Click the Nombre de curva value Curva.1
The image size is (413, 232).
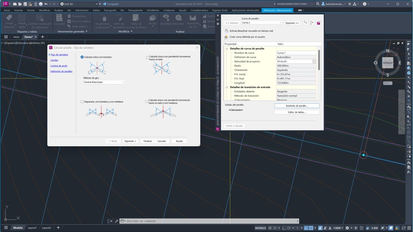296,53
